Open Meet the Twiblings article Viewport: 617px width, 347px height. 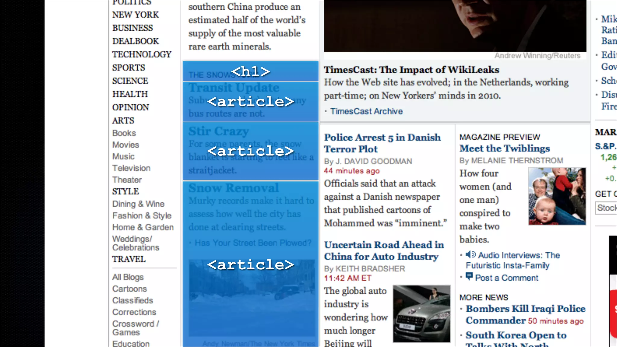pyautogui.click(x=505, y=148)
